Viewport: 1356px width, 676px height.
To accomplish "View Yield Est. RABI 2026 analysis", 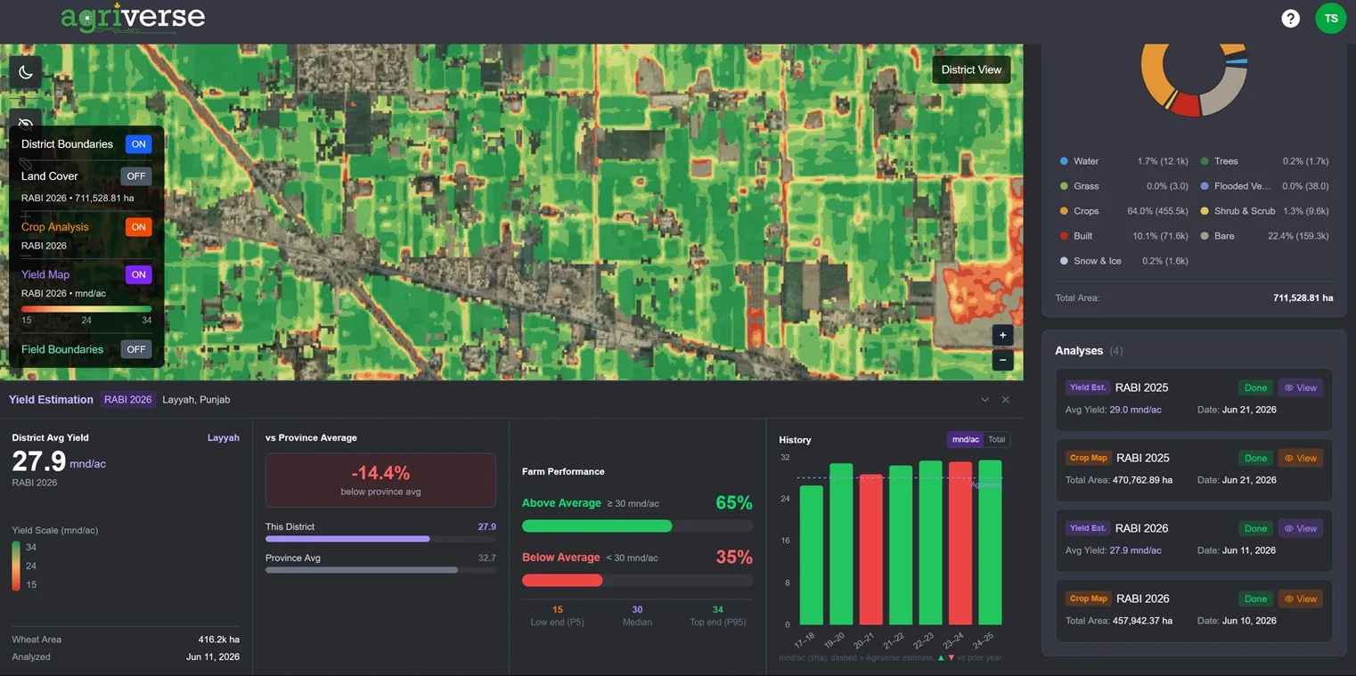I will click(1301, 528).
